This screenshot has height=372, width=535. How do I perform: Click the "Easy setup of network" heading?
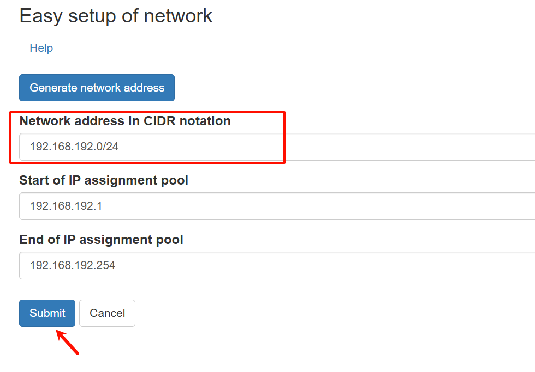[x=116, y=16]
